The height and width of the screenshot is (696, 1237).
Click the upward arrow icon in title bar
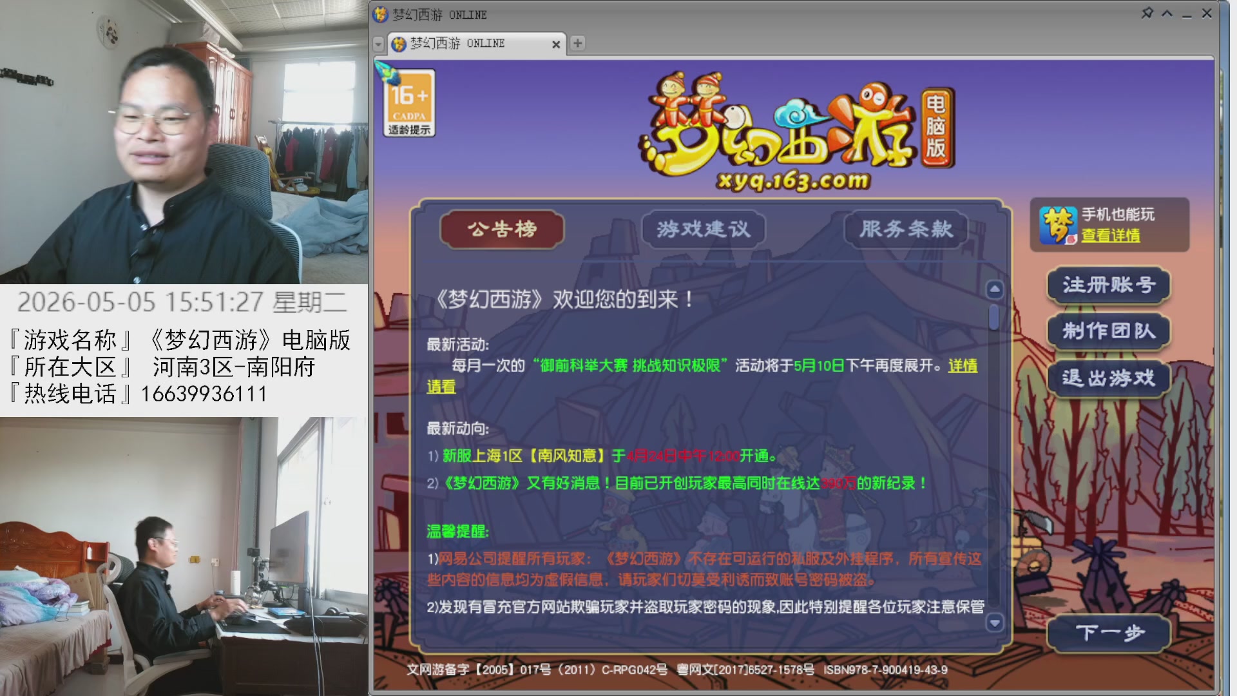1167,13
